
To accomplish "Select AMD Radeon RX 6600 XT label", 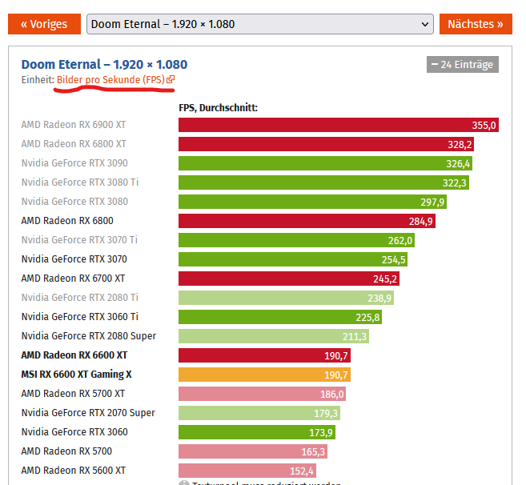I will click(x=74, y=355).
